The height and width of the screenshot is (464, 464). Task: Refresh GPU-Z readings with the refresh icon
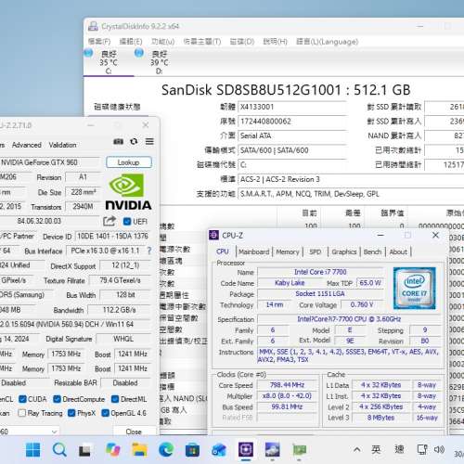point(134,141)
